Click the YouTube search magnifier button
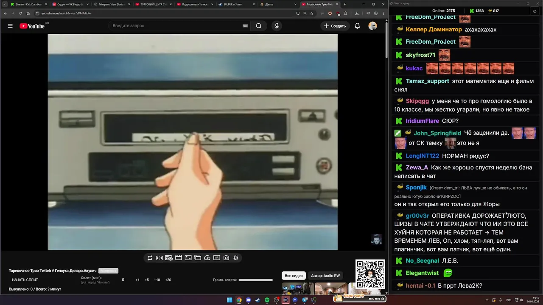 [259, 26]
